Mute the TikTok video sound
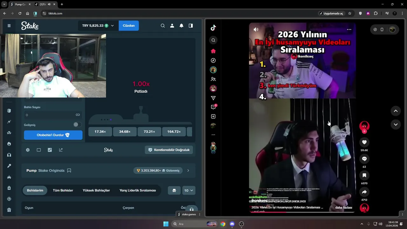Image resolution: width=407 pixels, height=229 pixels. 256,29
